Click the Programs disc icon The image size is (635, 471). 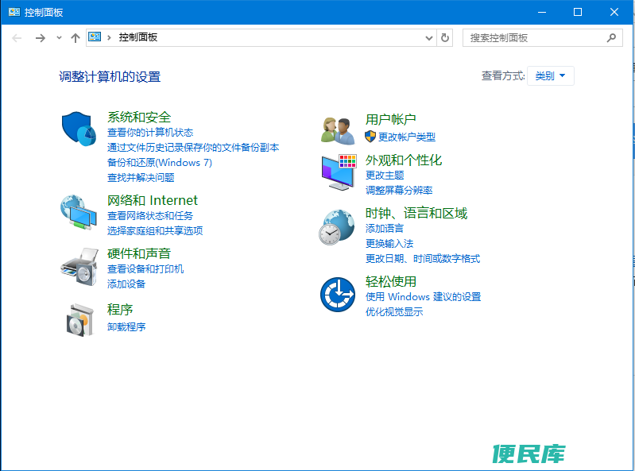(x=80, y=320)
